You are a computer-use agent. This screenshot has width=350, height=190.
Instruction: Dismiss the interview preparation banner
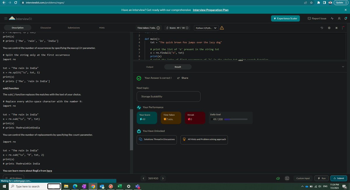(345, 10)
